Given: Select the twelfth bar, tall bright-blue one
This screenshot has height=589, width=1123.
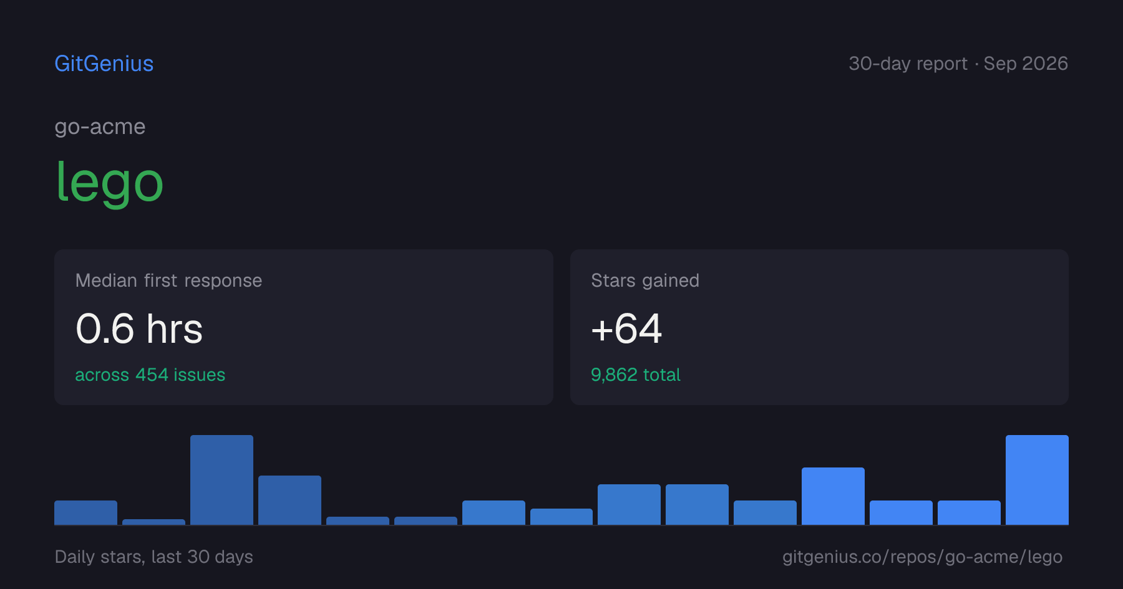Looking at the screenshot, I should [x=833, y=496].
